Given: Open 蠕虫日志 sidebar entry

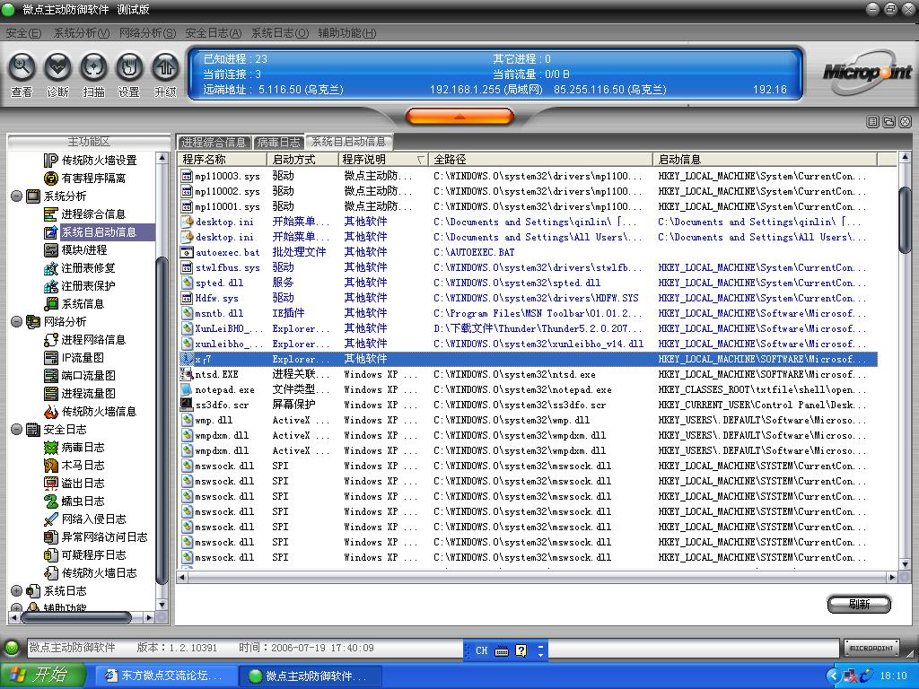Looking at the screenshot, I should pyautogui.click(x=83, y=501).
